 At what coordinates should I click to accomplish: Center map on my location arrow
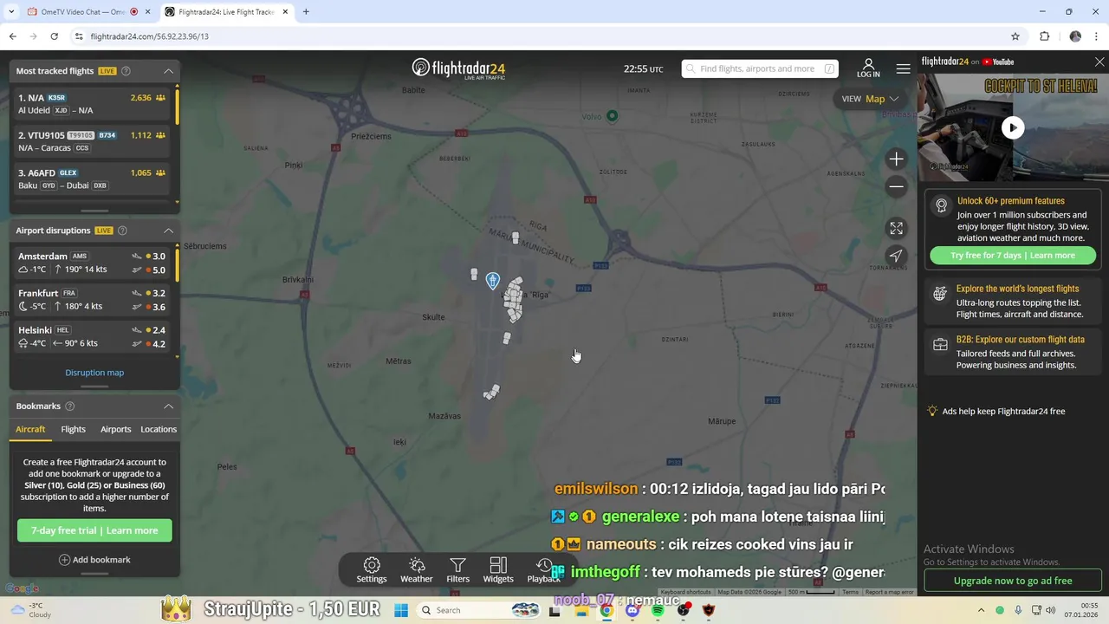coord(896,256)
